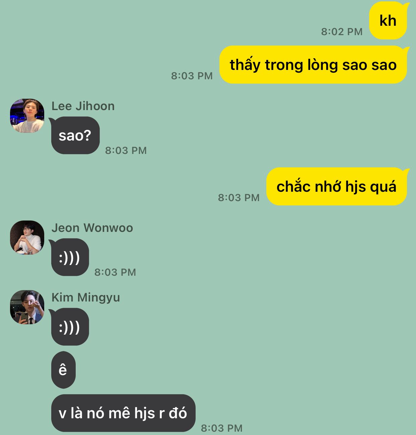Click the timestamp after "v là nó mê hjs r đó"
The width and height of the screenshot is (416, 435).
[222, 428]
